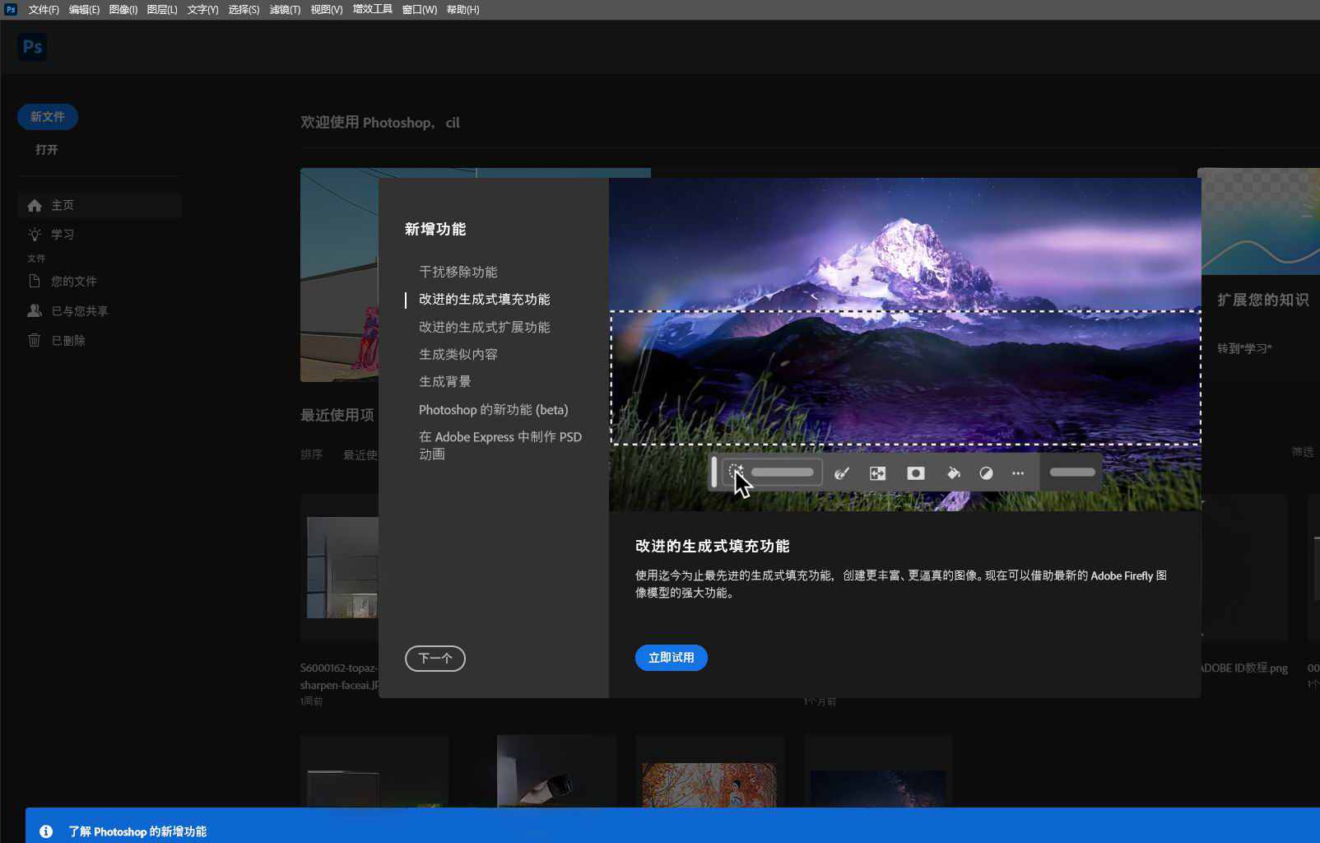Click the three-dots more icon in preview taskbar

[1018, 473]
